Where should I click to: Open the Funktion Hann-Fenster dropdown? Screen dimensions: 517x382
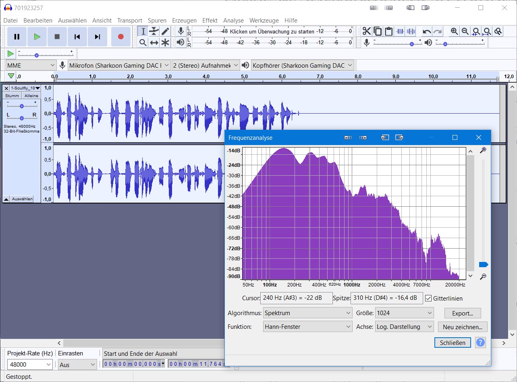[308, 326]
